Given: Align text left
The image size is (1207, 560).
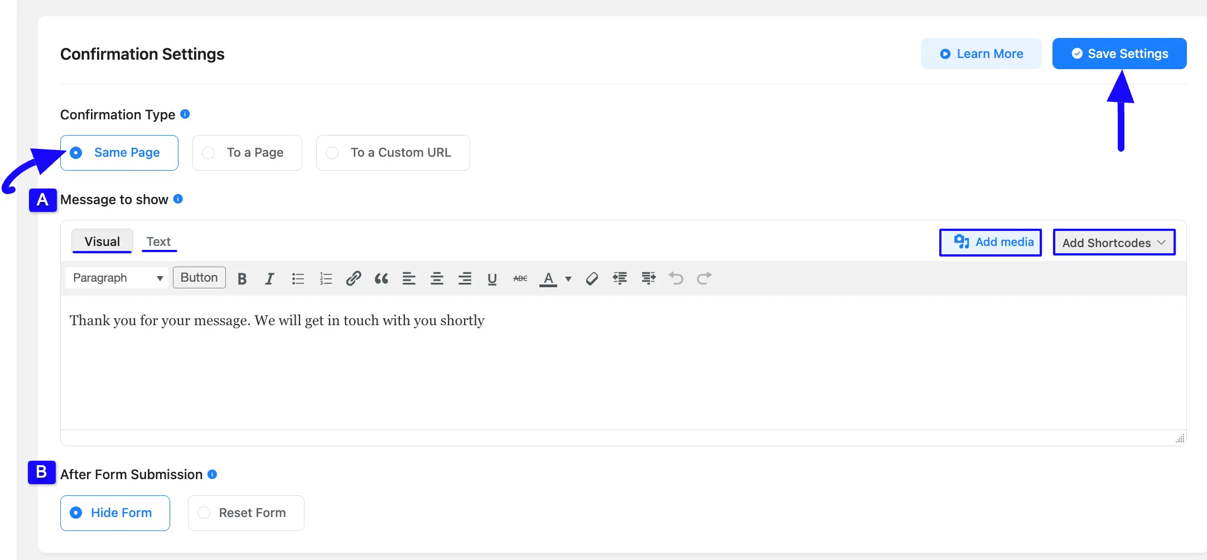Looking at the screenshot, I should (x=409, y=278).
